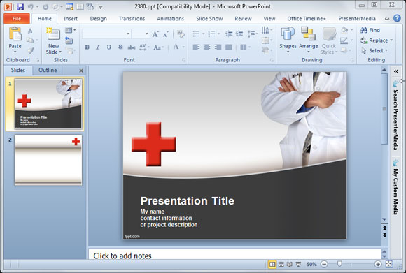This screenshot has height=273, width=406.
Task: Close the slides pane
Action: [x=81, y=71]
